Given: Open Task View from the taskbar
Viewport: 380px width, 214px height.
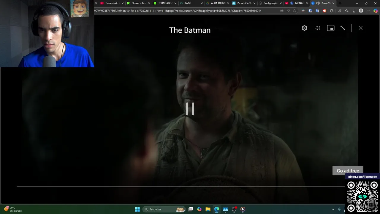Looking at the screenshot, I should [x=191, y=209].
